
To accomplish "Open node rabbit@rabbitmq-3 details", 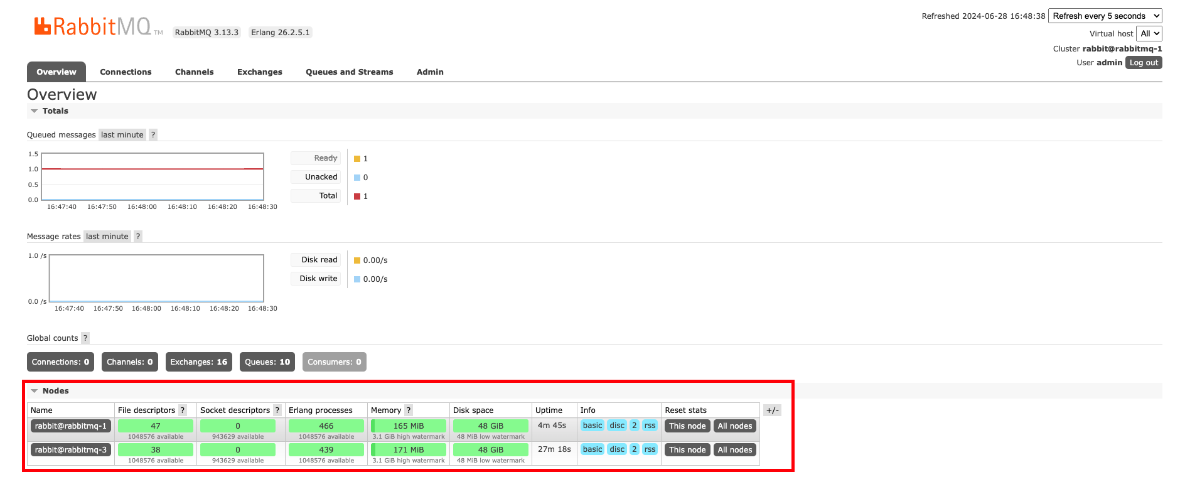I will 71,450.
